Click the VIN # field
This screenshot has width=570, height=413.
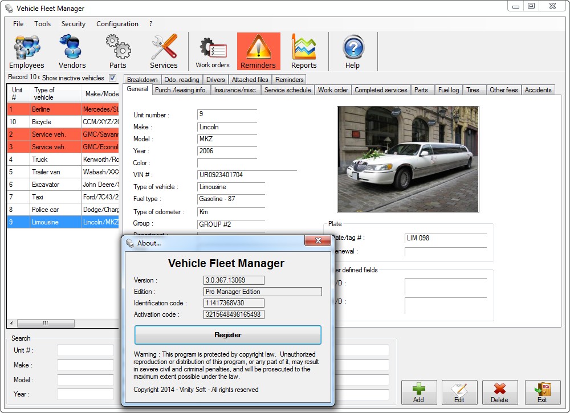247,175
